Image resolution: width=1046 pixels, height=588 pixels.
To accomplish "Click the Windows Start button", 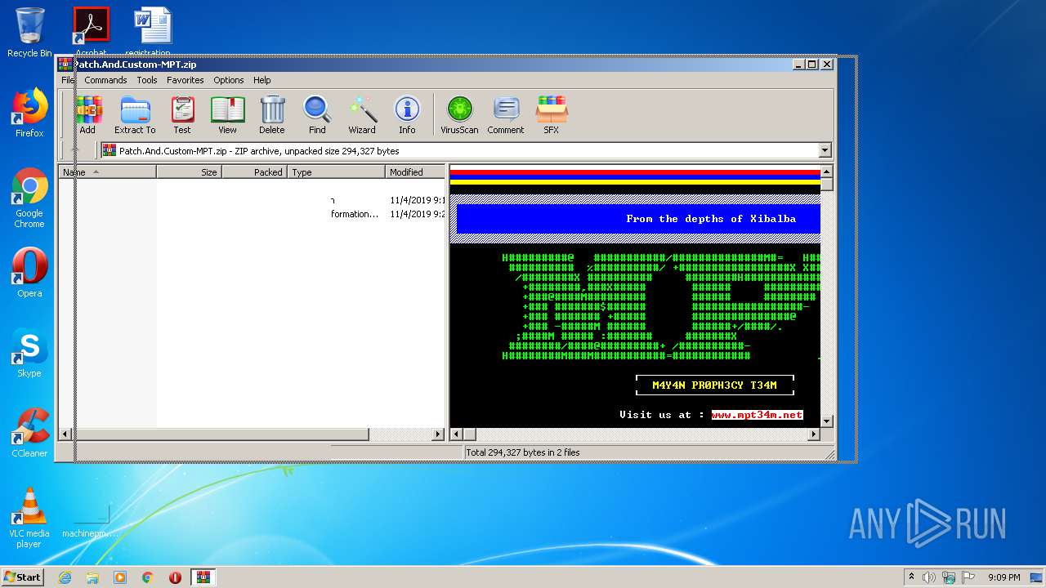I will (23, 577).
